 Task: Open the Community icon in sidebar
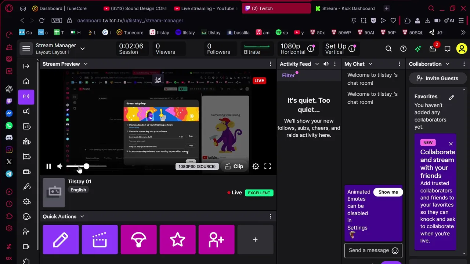pyautogui.click(x=27, y=142)
